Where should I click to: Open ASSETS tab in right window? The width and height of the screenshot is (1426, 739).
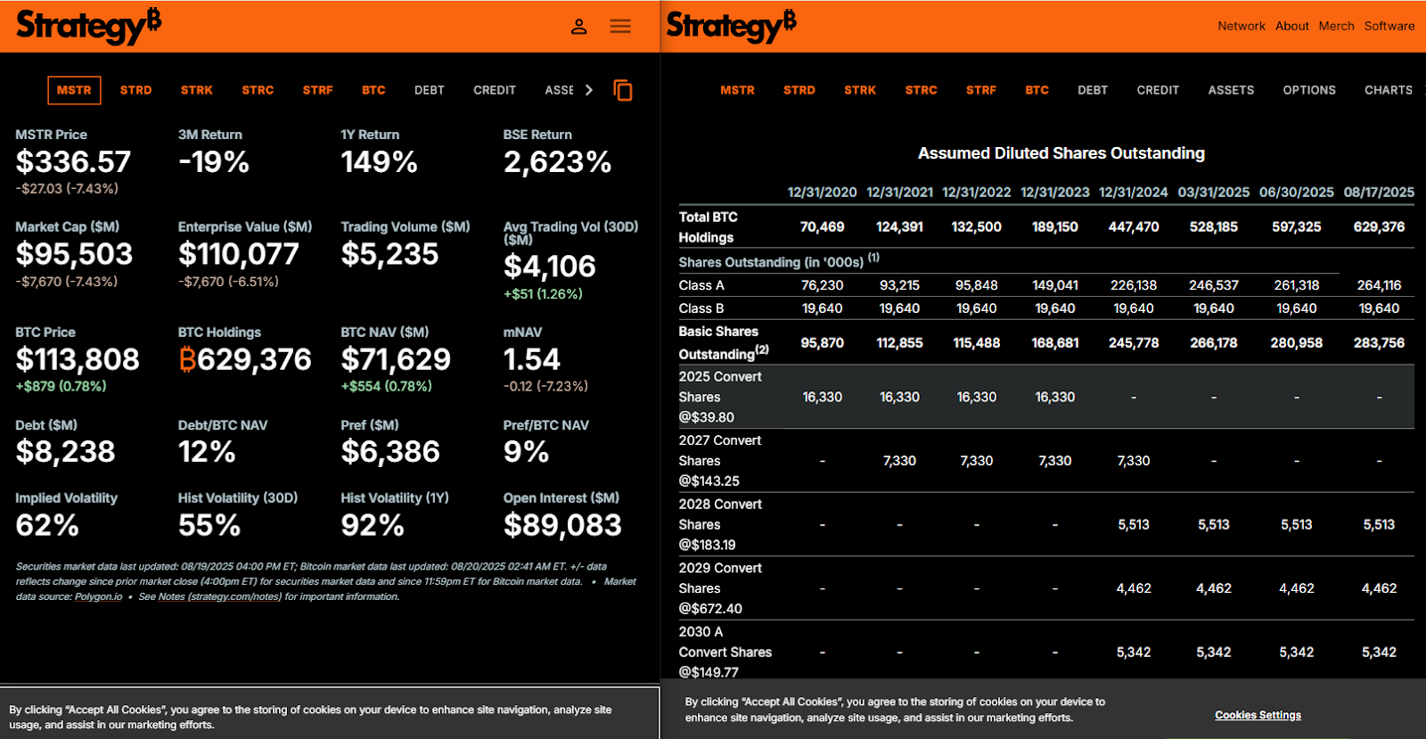click(1231, 90)
